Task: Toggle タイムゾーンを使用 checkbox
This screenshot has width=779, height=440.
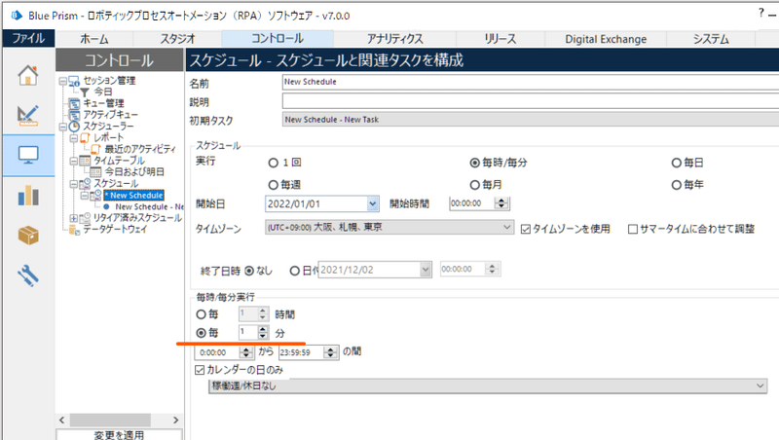Action: (526, 230)
